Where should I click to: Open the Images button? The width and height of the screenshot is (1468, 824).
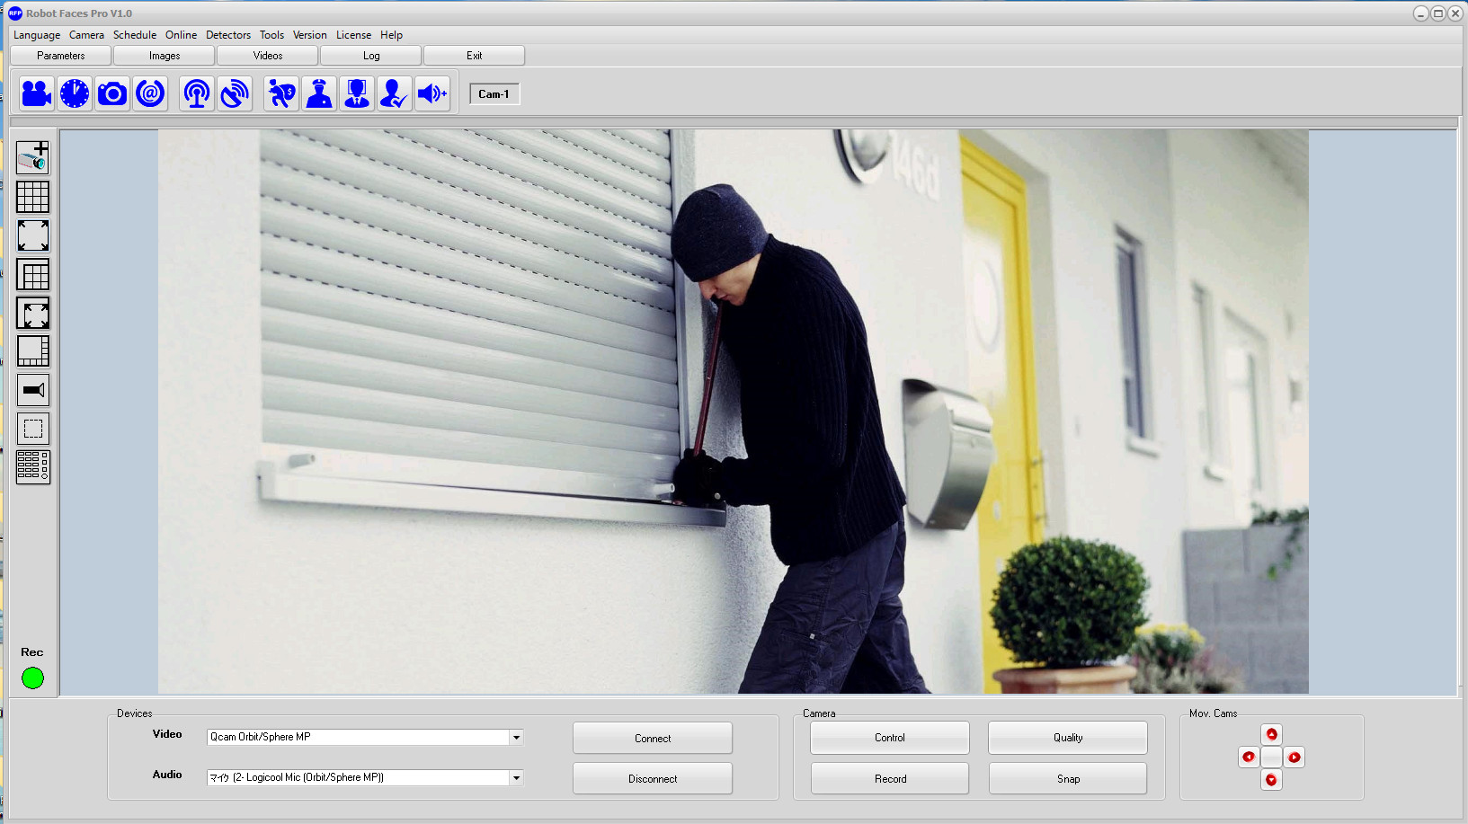pos(165,56)
